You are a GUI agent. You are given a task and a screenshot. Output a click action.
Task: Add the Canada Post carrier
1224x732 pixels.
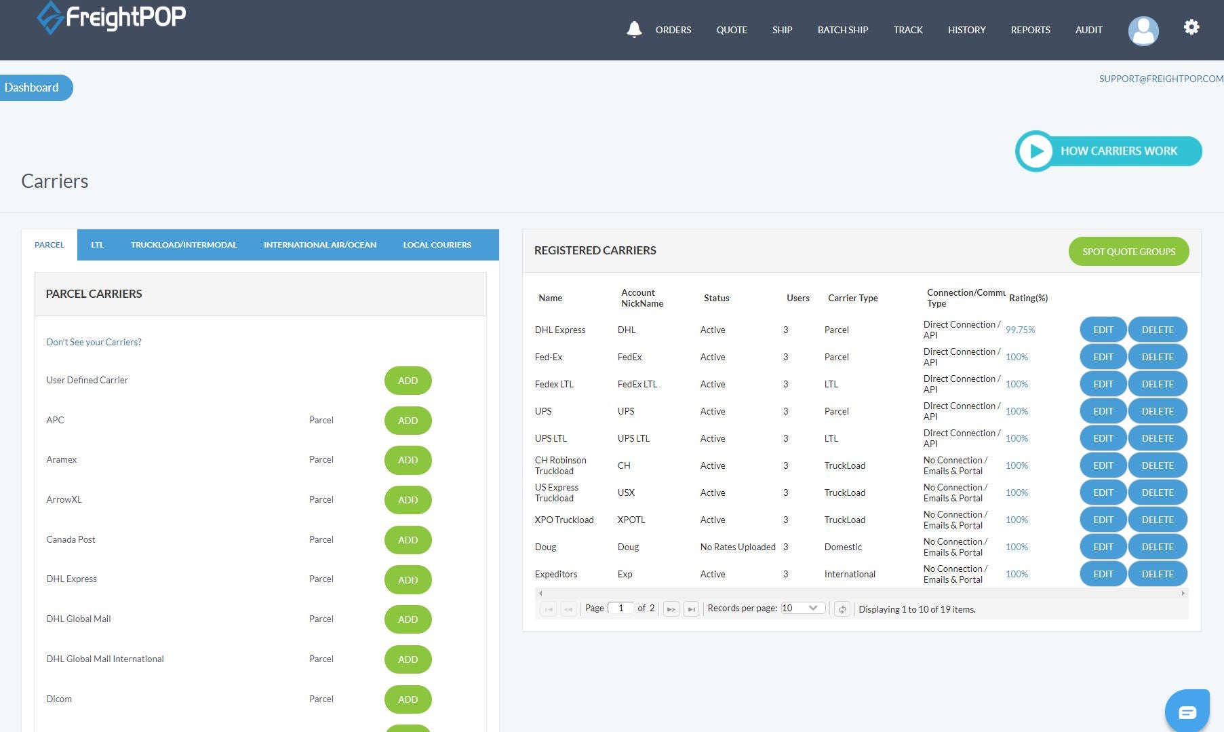(x=408, y=540)
